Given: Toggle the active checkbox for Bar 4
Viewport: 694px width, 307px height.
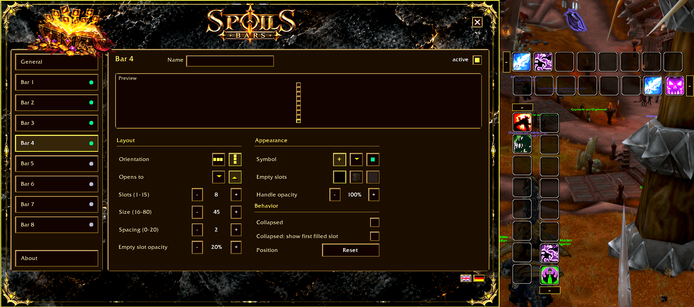Looking at the screenshot, I should click(x=477, y=60).
